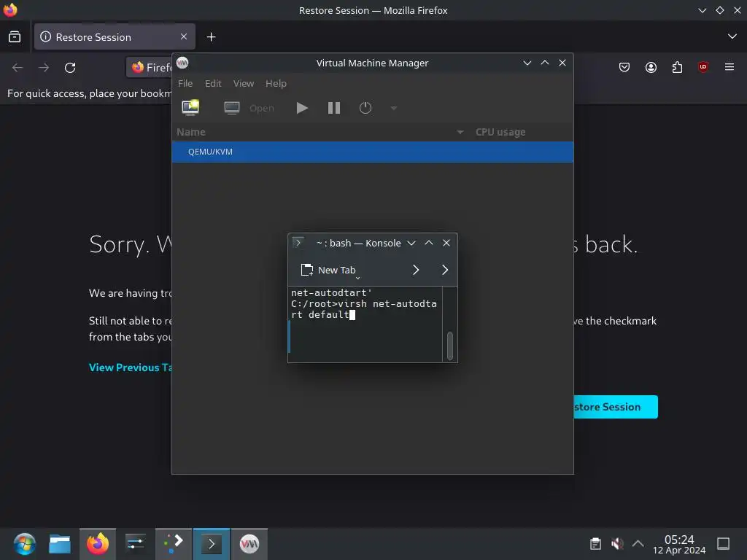Close the Virtual Machine Manager window

[x=562, y=63]
